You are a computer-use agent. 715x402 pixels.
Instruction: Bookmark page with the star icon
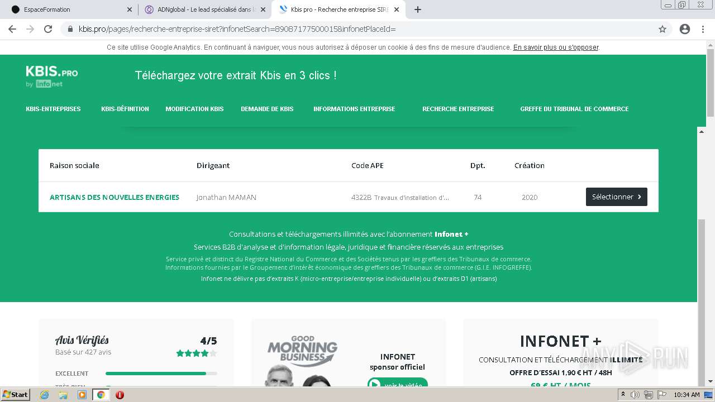coord(662,29)
